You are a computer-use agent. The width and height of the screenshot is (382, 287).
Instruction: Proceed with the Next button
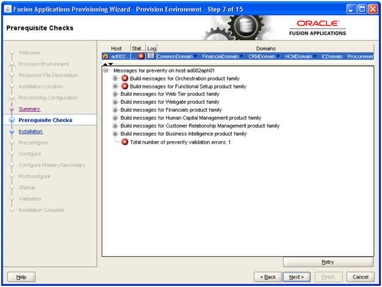point(296,277)
